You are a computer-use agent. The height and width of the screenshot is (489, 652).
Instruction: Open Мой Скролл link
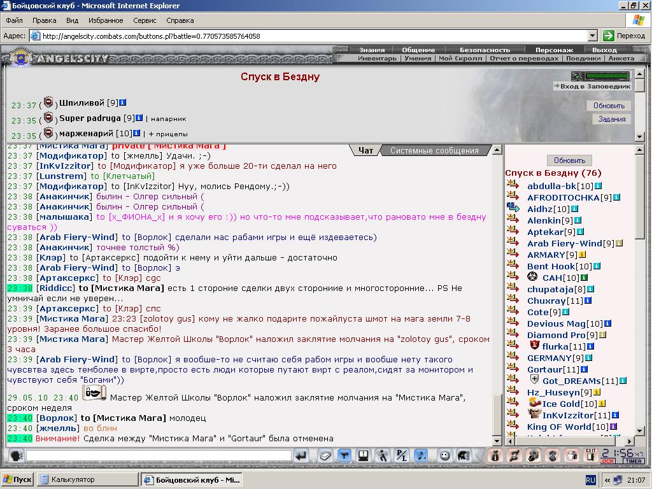coord(460,58)
